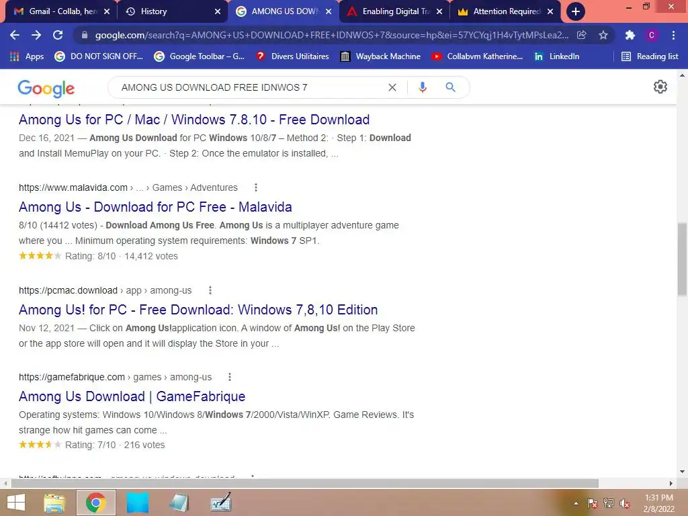Click into the Google search field
The image size is (688, 516).
click(253, 87)
